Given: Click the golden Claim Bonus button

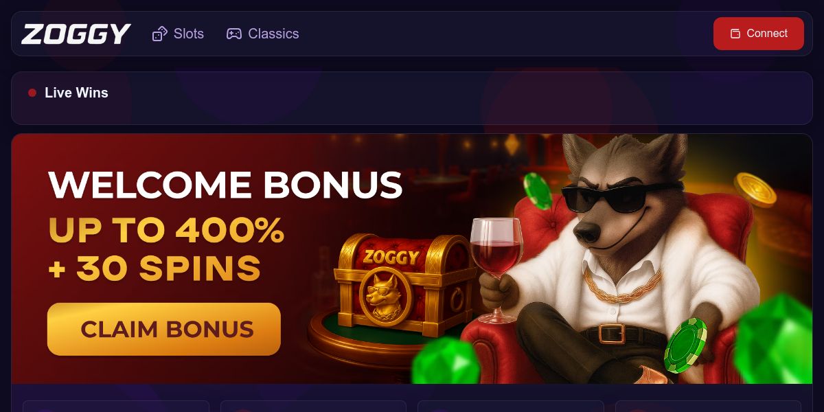Looking at the screenshot, I should (164, 330).
